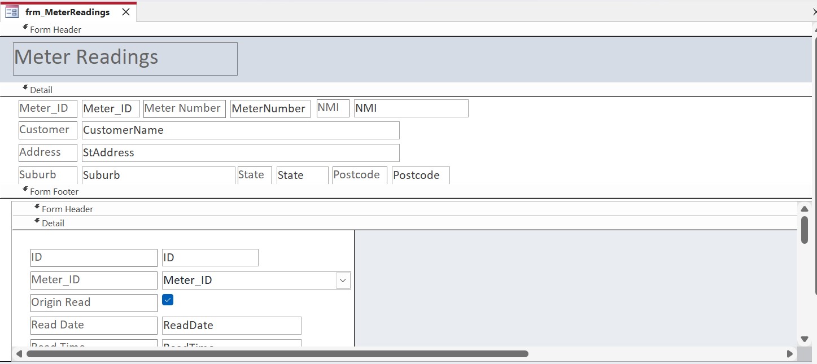
Task: Open the Meter_ID combo box dropdown
Action: coord(343,280)
